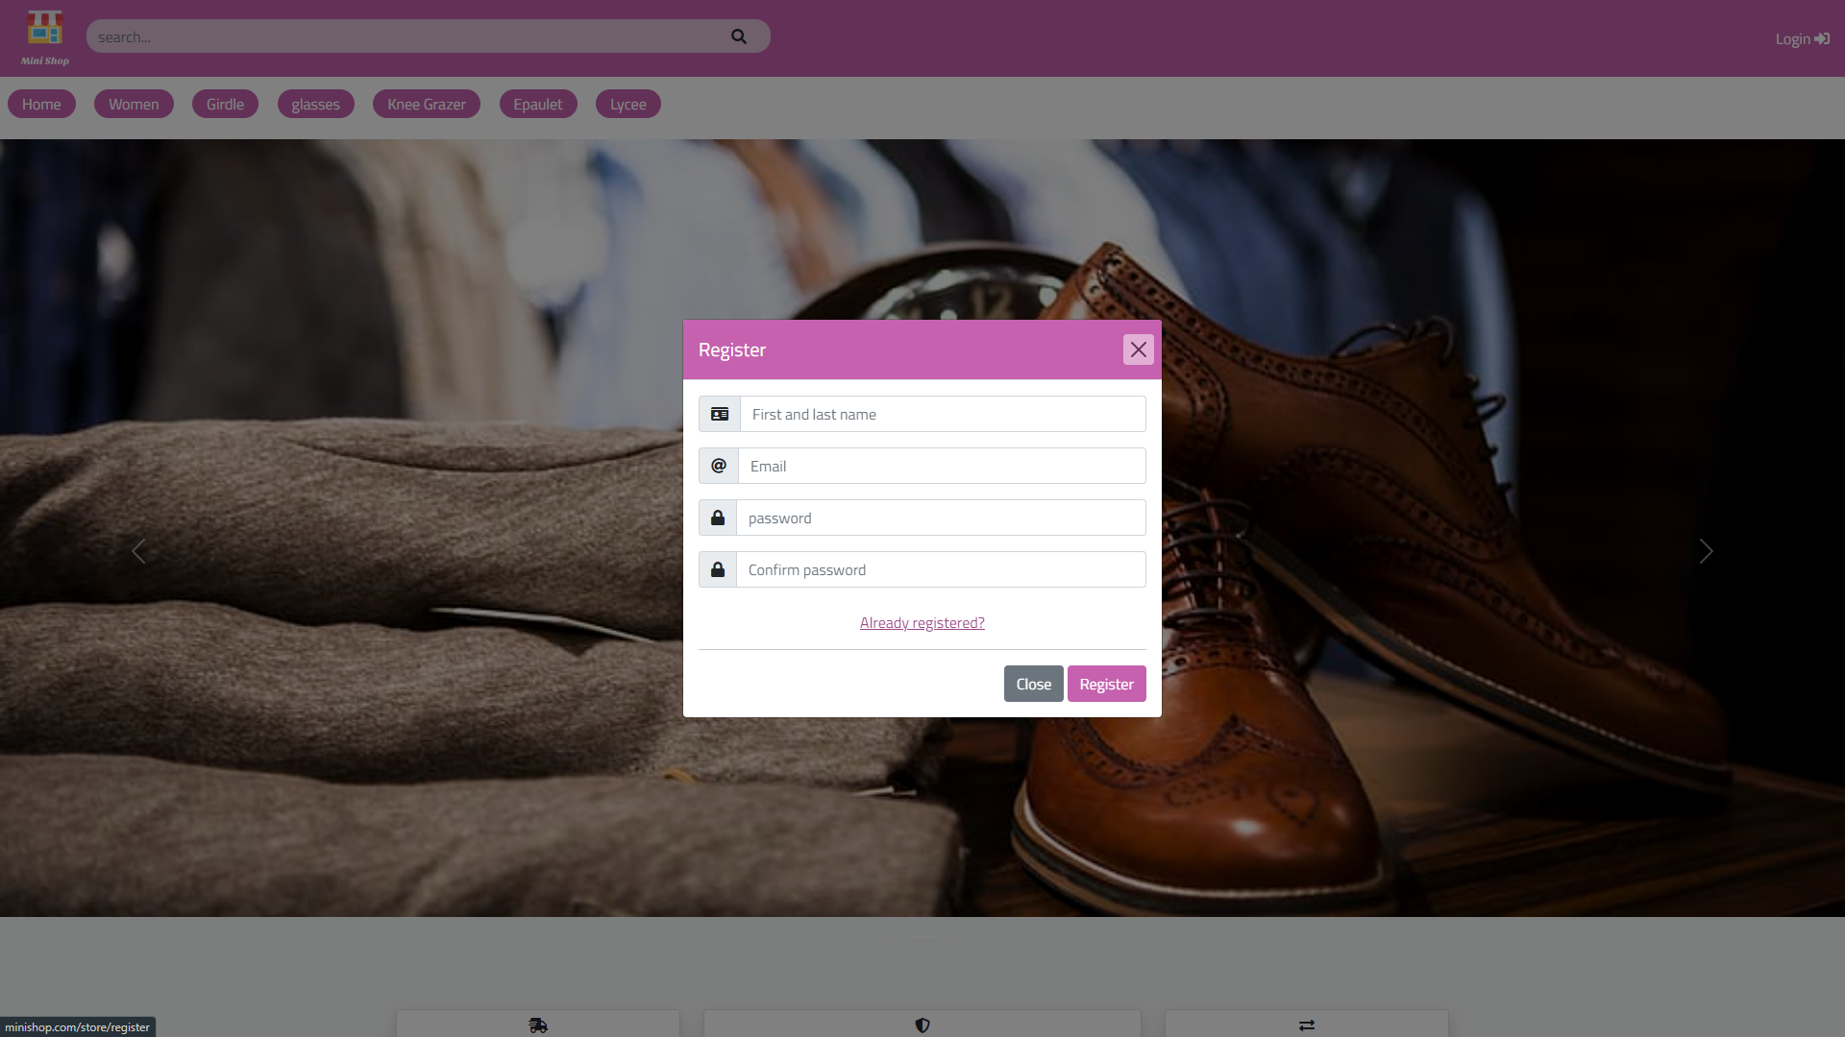Click the Mini Shop logo icon
The image size is (1845, 1037).
point(44,29)
